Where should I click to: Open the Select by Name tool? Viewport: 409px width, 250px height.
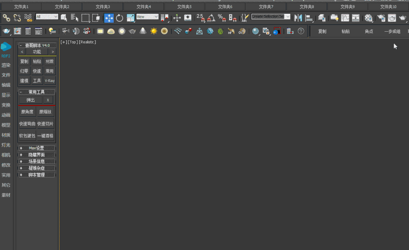(x=75, y=18)
